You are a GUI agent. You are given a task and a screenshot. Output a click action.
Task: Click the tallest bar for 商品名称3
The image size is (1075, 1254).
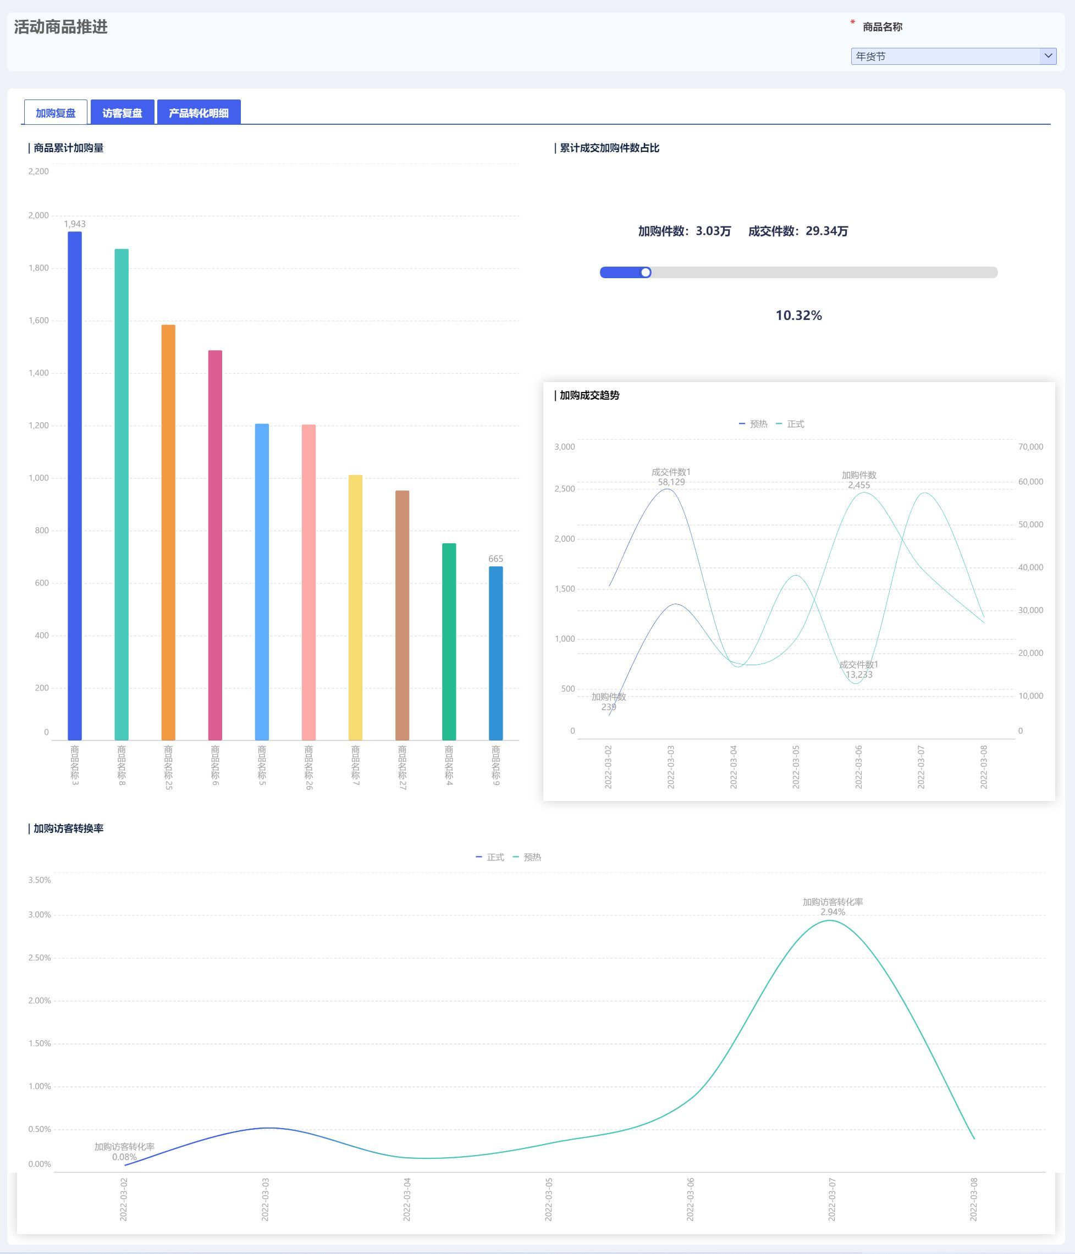pos(74,484)
